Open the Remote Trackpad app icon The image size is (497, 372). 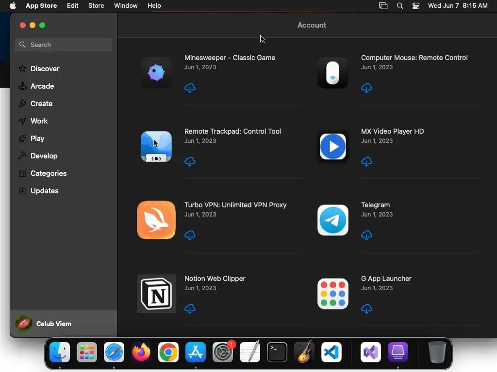pos(156,146)
